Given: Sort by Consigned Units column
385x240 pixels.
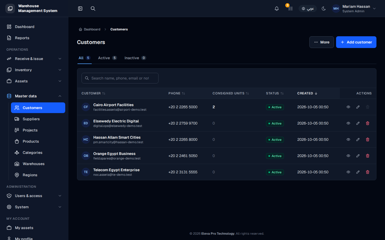Looking at the screenshot, I should [x=231, y=93].
